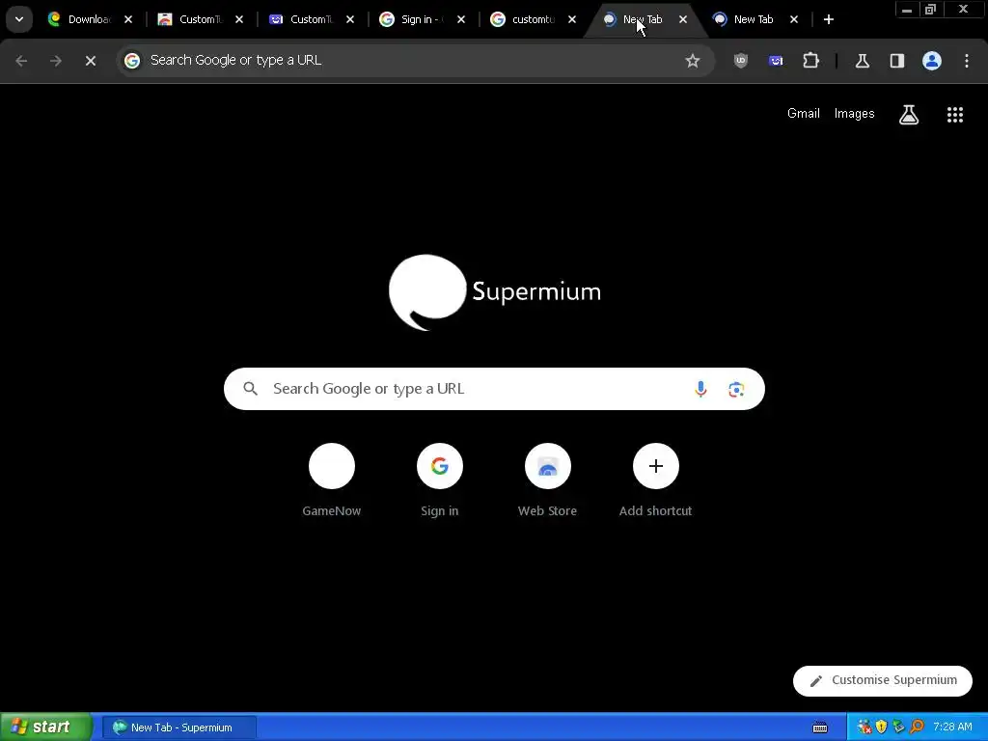Bookmark this tab with the star icon
The width and height of the screenshot is (988, 741).
click(x=693, y=61)
